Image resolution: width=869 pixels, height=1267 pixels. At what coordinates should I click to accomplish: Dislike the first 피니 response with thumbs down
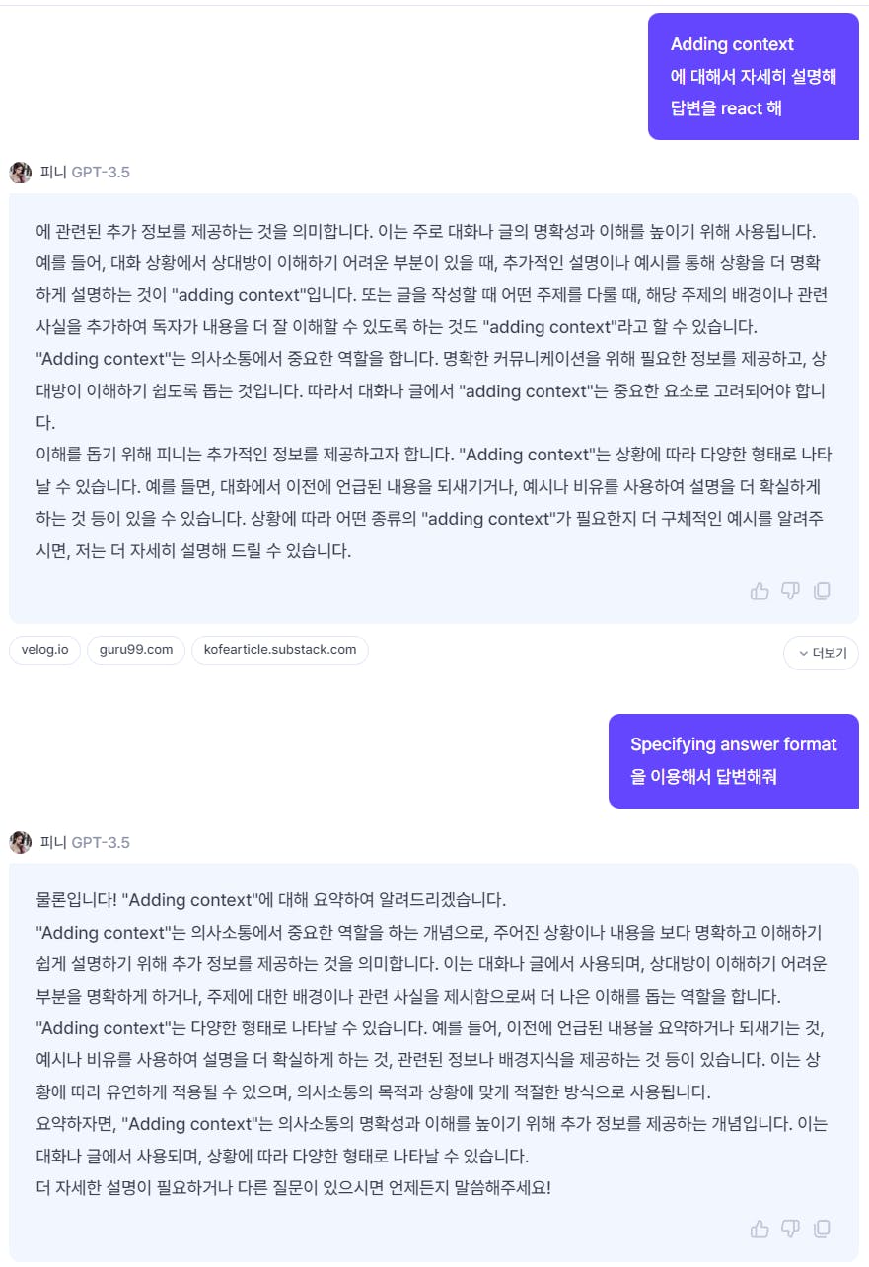click(790, 591)
